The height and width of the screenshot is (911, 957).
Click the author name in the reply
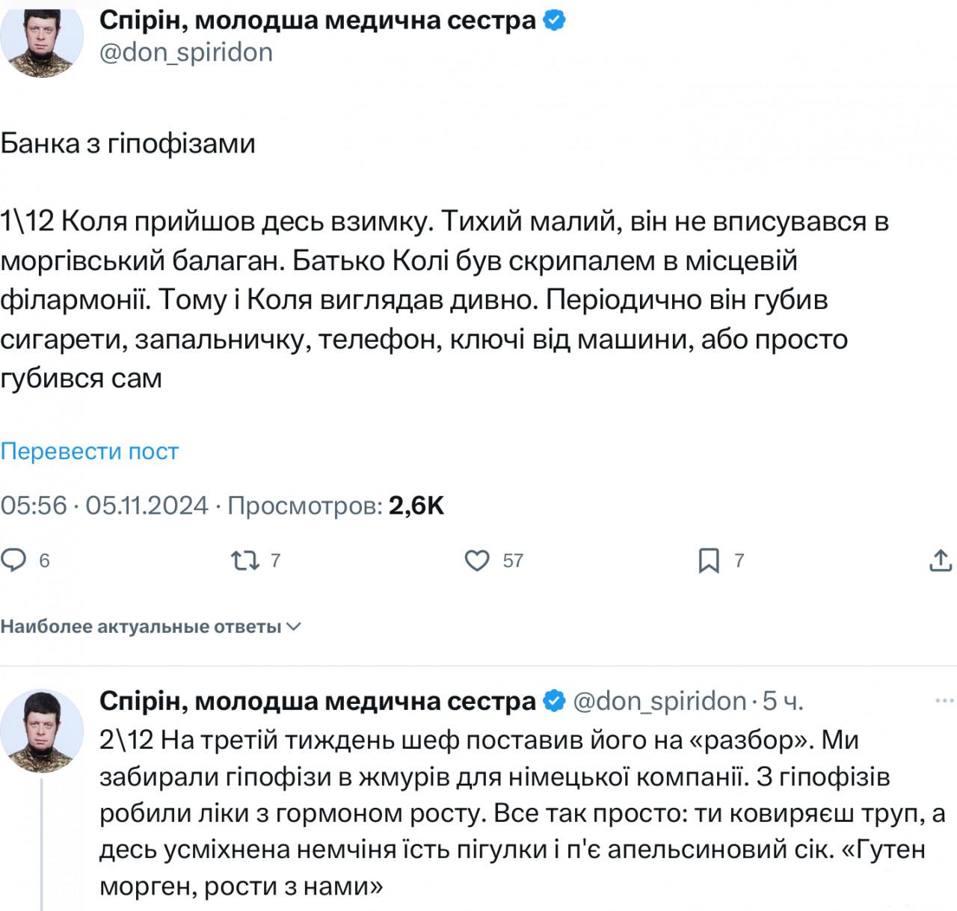(318, 701)
